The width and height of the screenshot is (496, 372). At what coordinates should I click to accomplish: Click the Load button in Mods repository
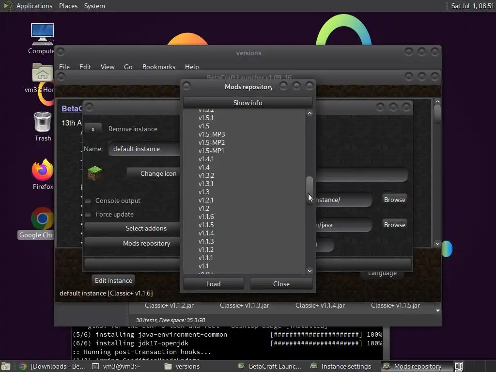point(214,284)
